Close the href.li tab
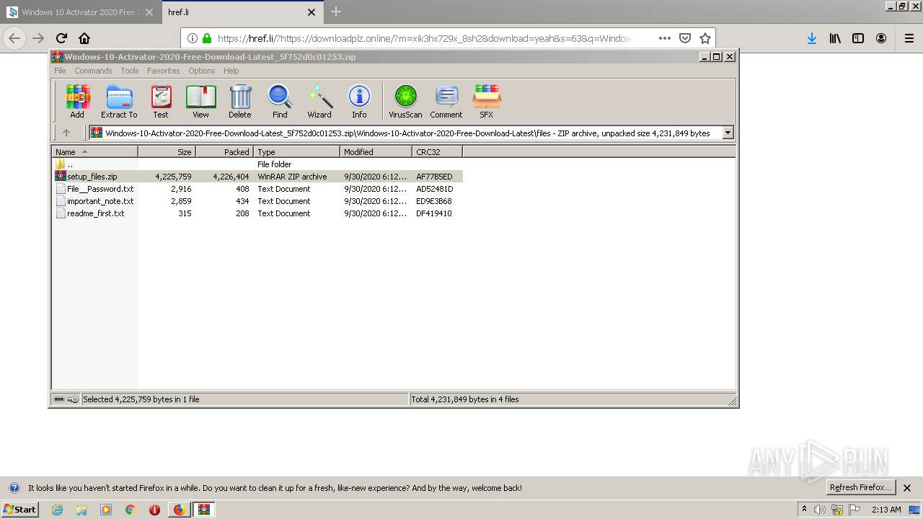Screen dimensions: 923x519 [312, 12]
